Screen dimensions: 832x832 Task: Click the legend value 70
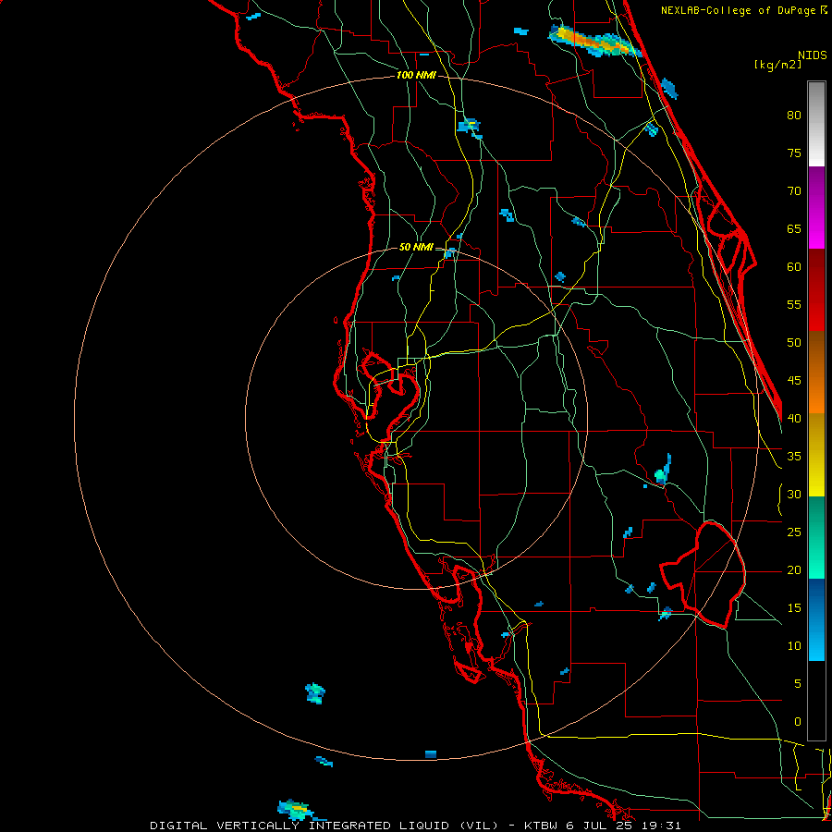click(x=794, y=191)
